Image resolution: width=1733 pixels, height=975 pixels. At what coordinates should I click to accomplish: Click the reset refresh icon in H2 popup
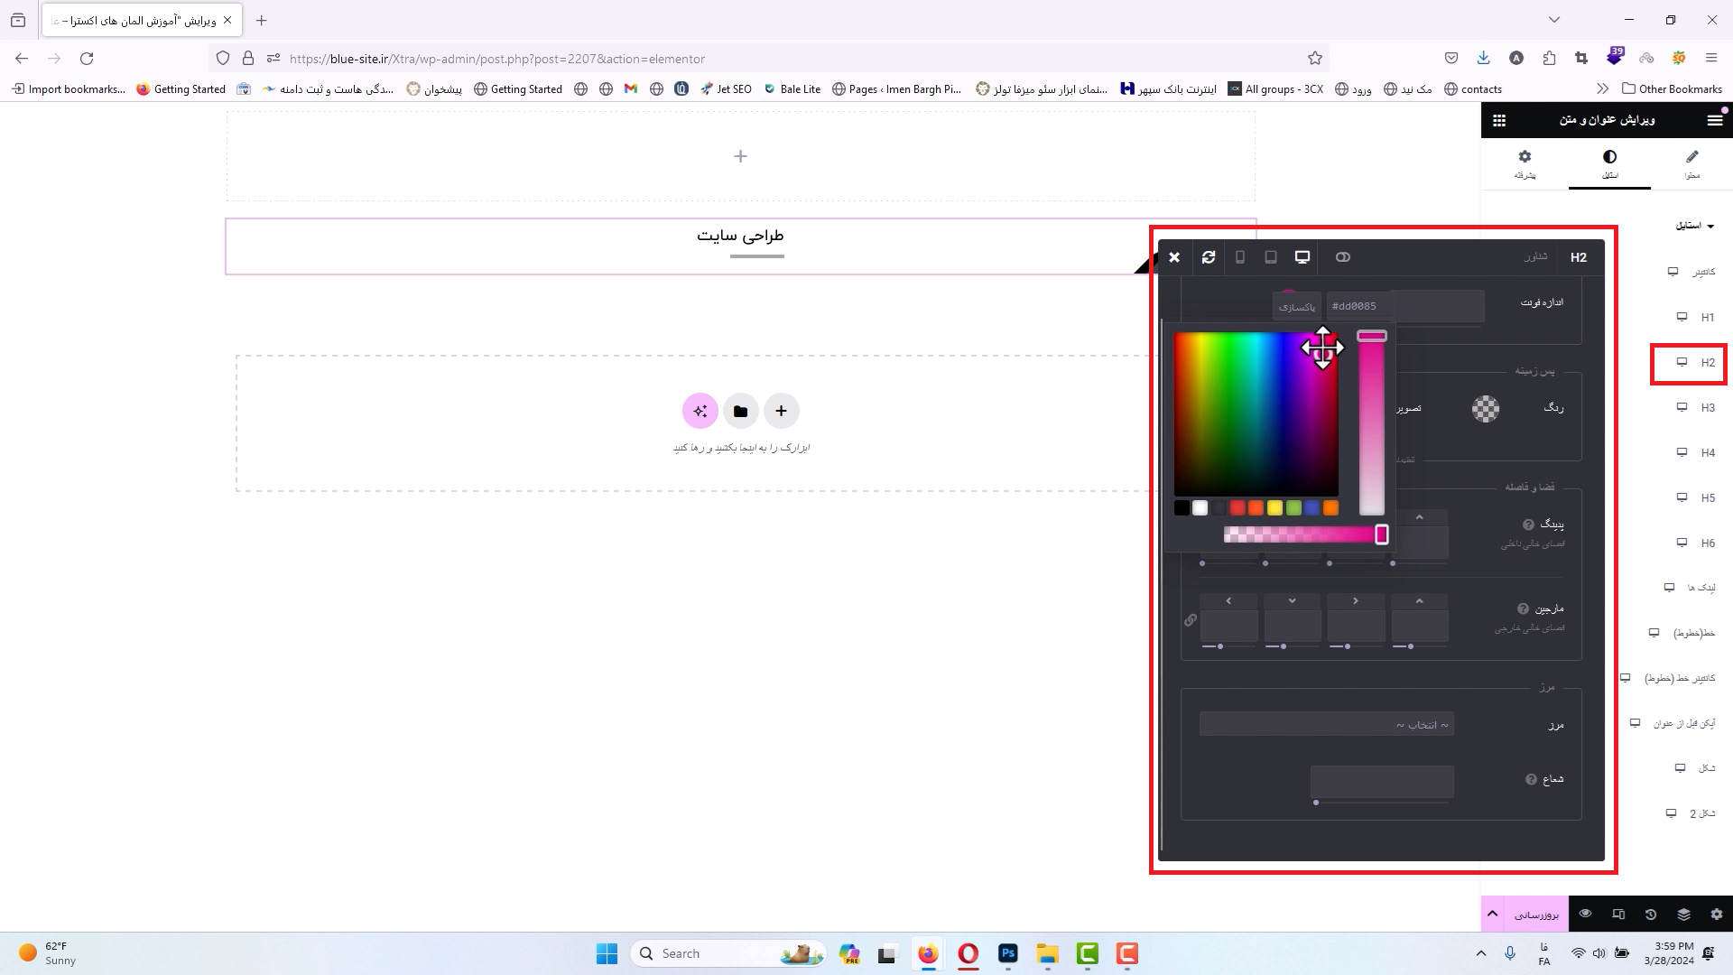click(x=1209, y=257)
